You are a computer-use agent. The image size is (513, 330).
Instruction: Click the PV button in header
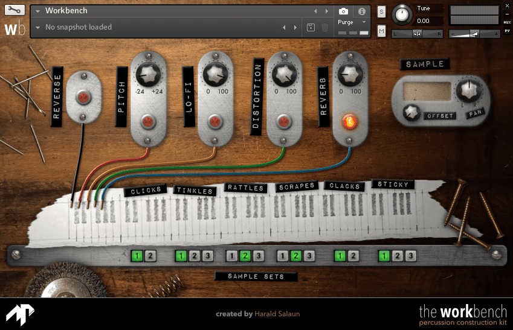point(507,31)
